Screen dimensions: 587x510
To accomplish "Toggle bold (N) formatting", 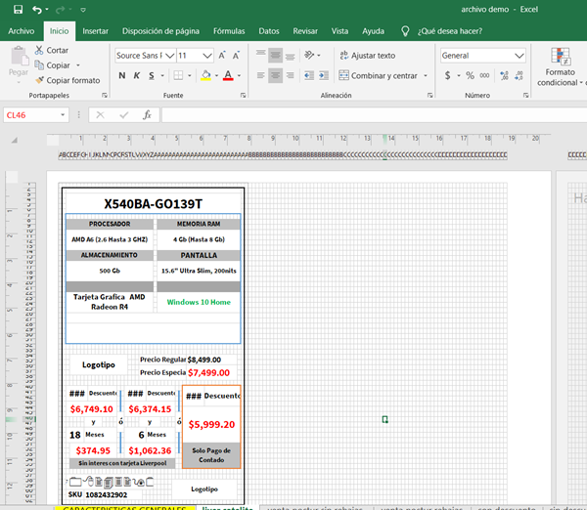I will (x=122, y=75).
